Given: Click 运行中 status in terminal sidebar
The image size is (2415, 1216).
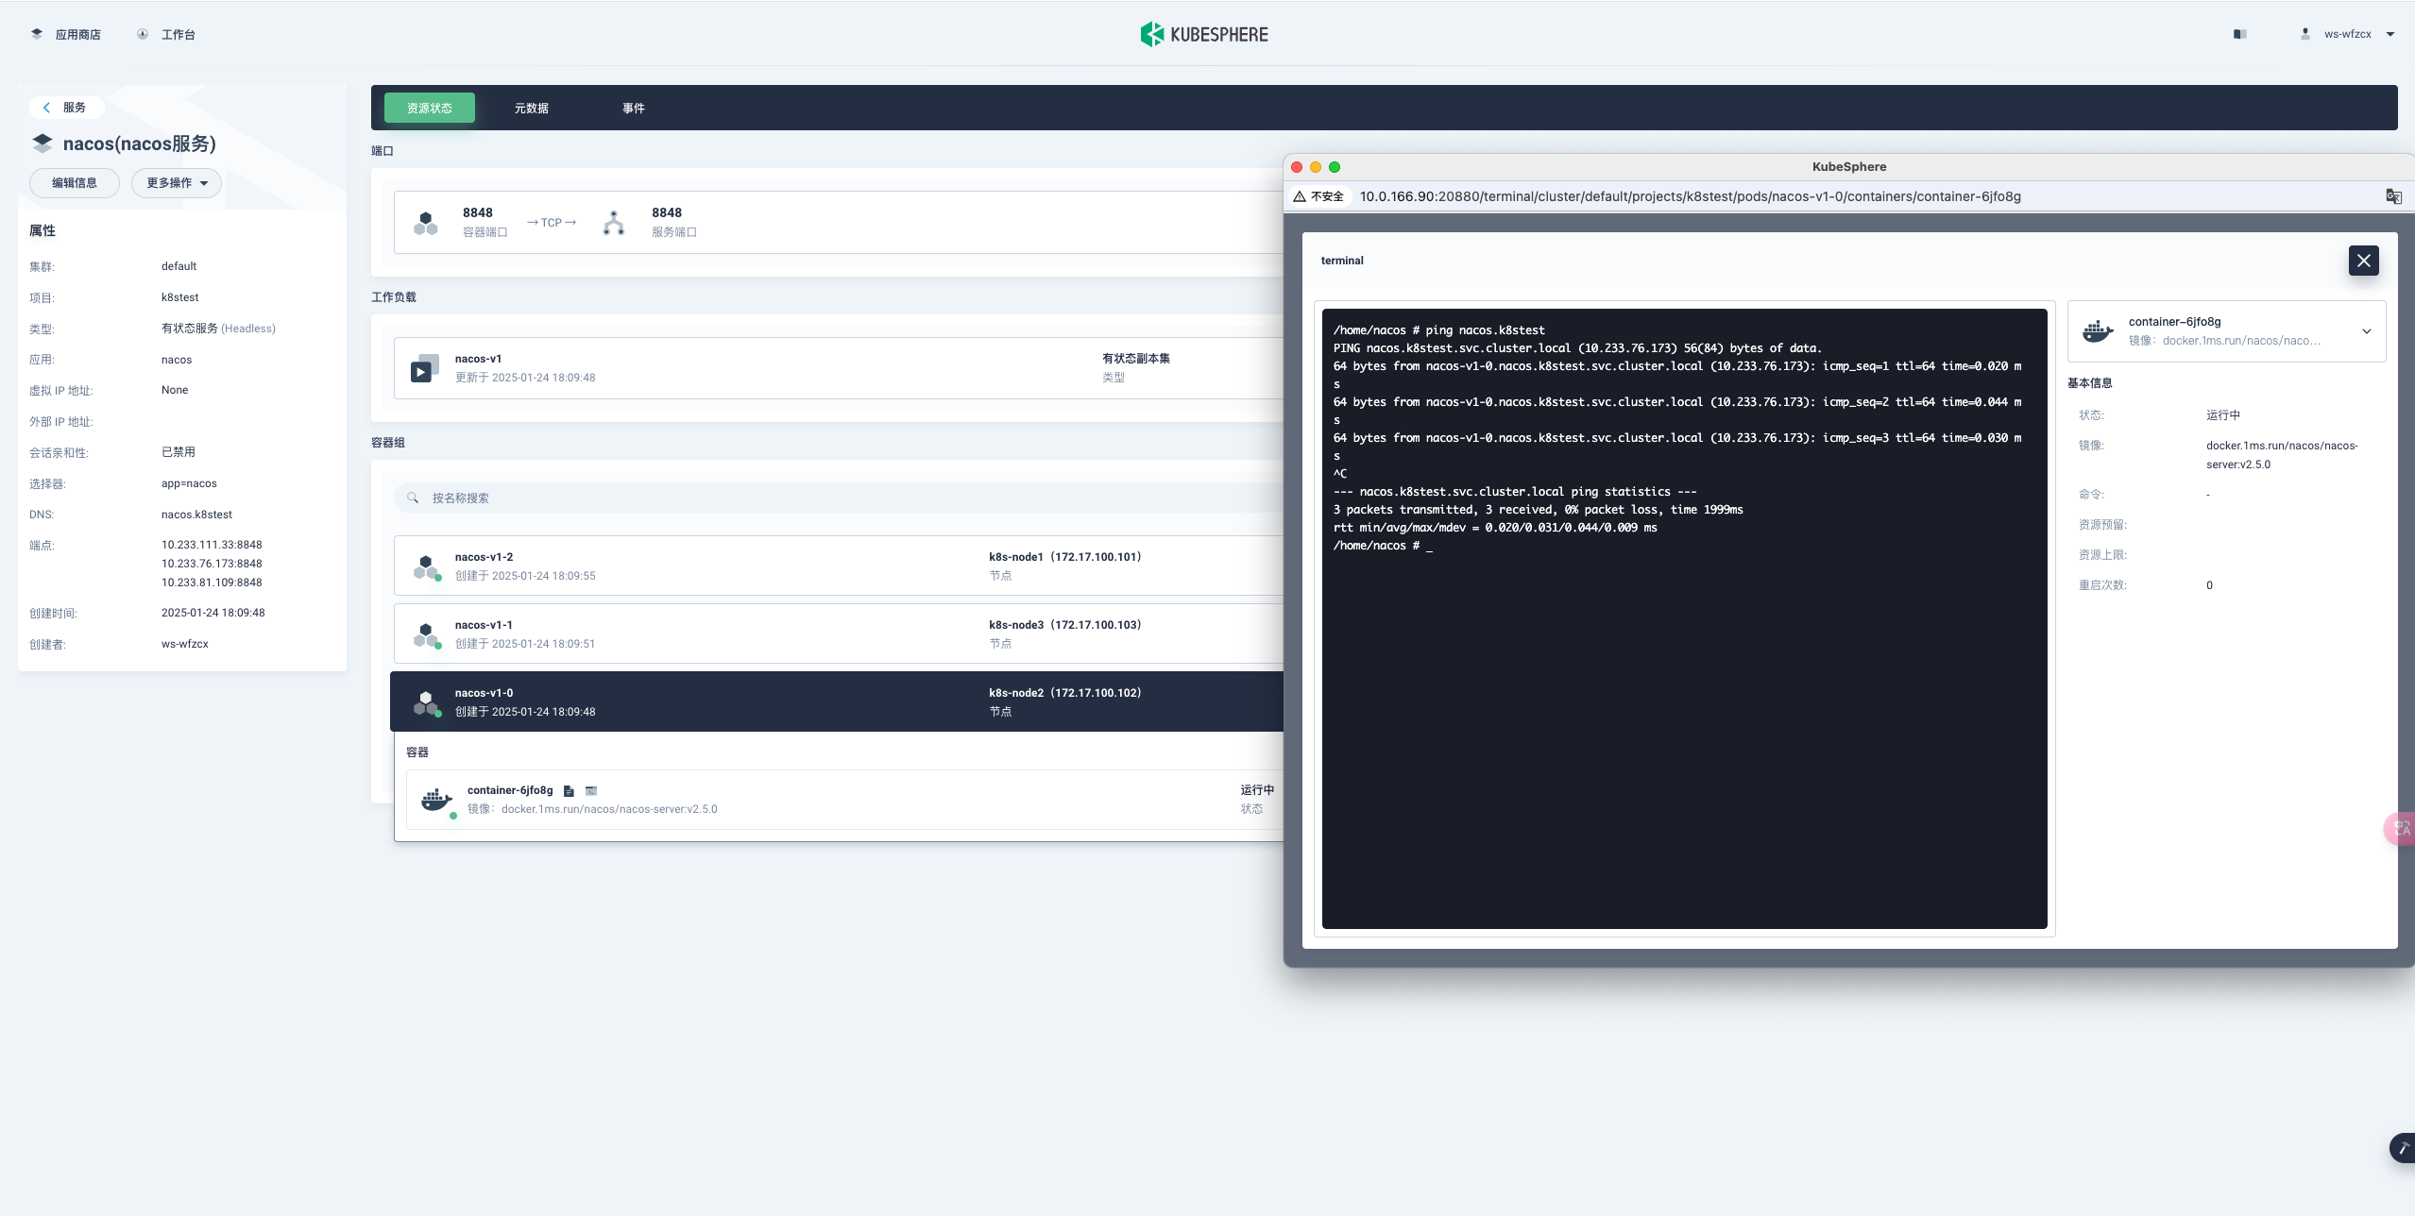Looking at the screenshot, I should pos(2223,415).
